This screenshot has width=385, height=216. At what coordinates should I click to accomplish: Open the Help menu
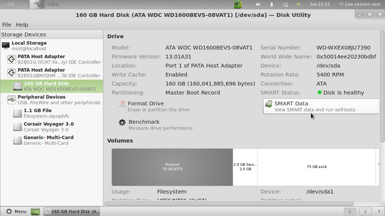(22, 25)
